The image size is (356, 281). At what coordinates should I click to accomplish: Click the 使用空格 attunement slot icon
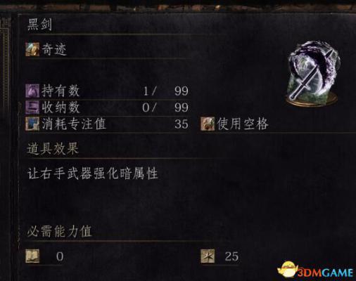pyautogui.click(x=208, y=124)
